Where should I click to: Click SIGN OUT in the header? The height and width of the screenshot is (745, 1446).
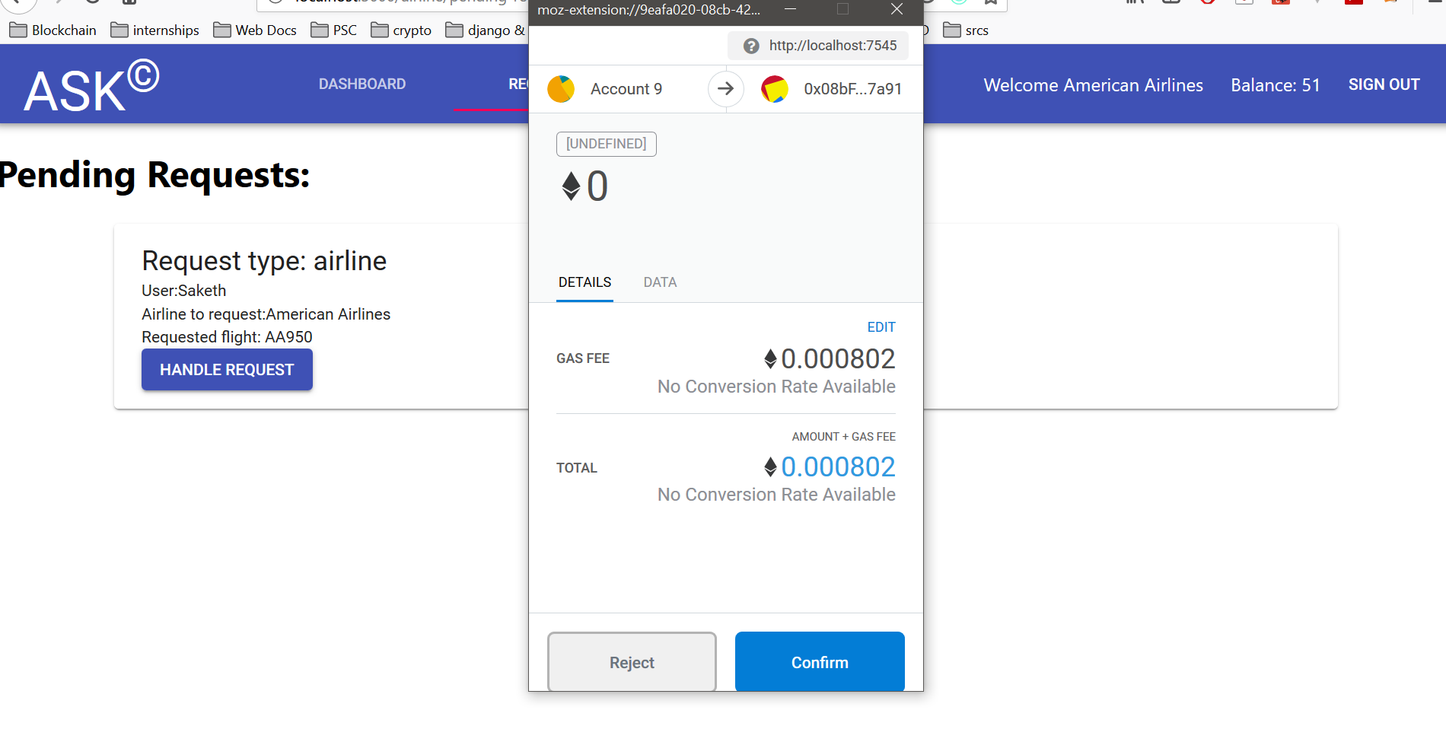[1384, 84]
